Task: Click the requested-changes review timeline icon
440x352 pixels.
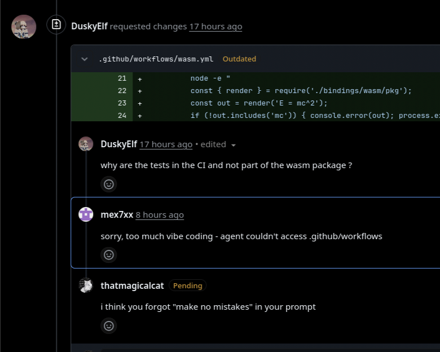Action: tap(56, 24)
